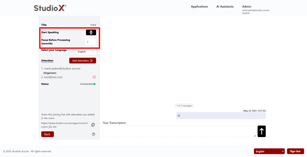Click the 'Select your Language' label
This screenshot has width=307, height=157.
pyautogui.click(x=54, y=50)
